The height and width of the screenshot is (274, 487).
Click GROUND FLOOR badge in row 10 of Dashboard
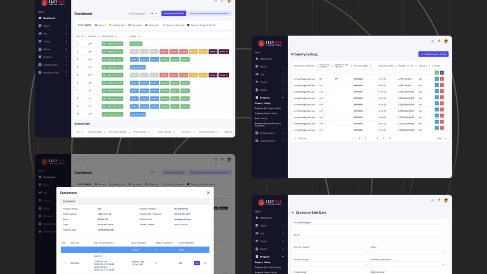coord(137,114)
